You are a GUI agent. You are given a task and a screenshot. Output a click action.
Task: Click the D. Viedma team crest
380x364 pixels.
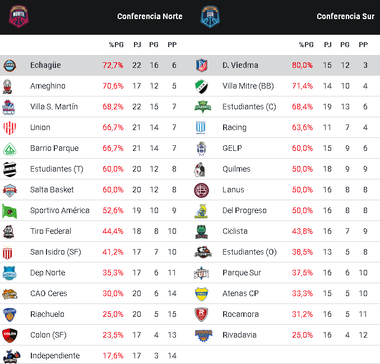(202, 65)
